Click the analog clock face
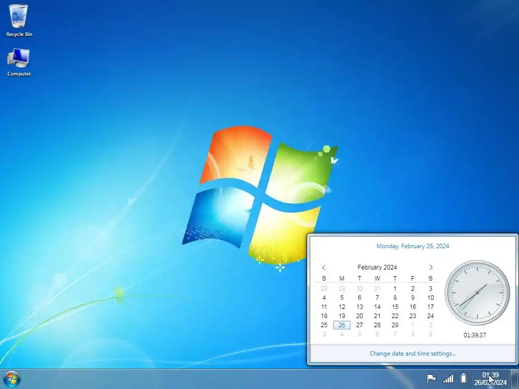 [x=477, y=293]
